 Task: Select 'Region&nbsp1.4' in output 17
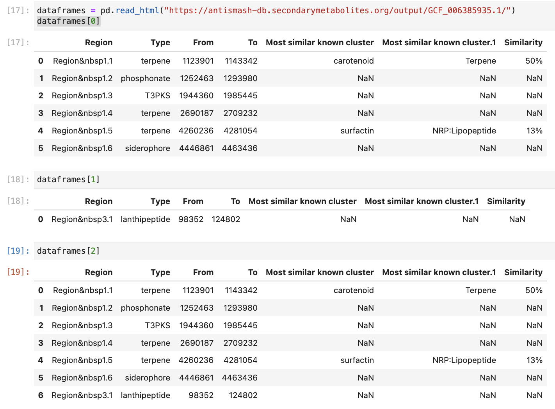pyautogui.click(x=82, y=113)
